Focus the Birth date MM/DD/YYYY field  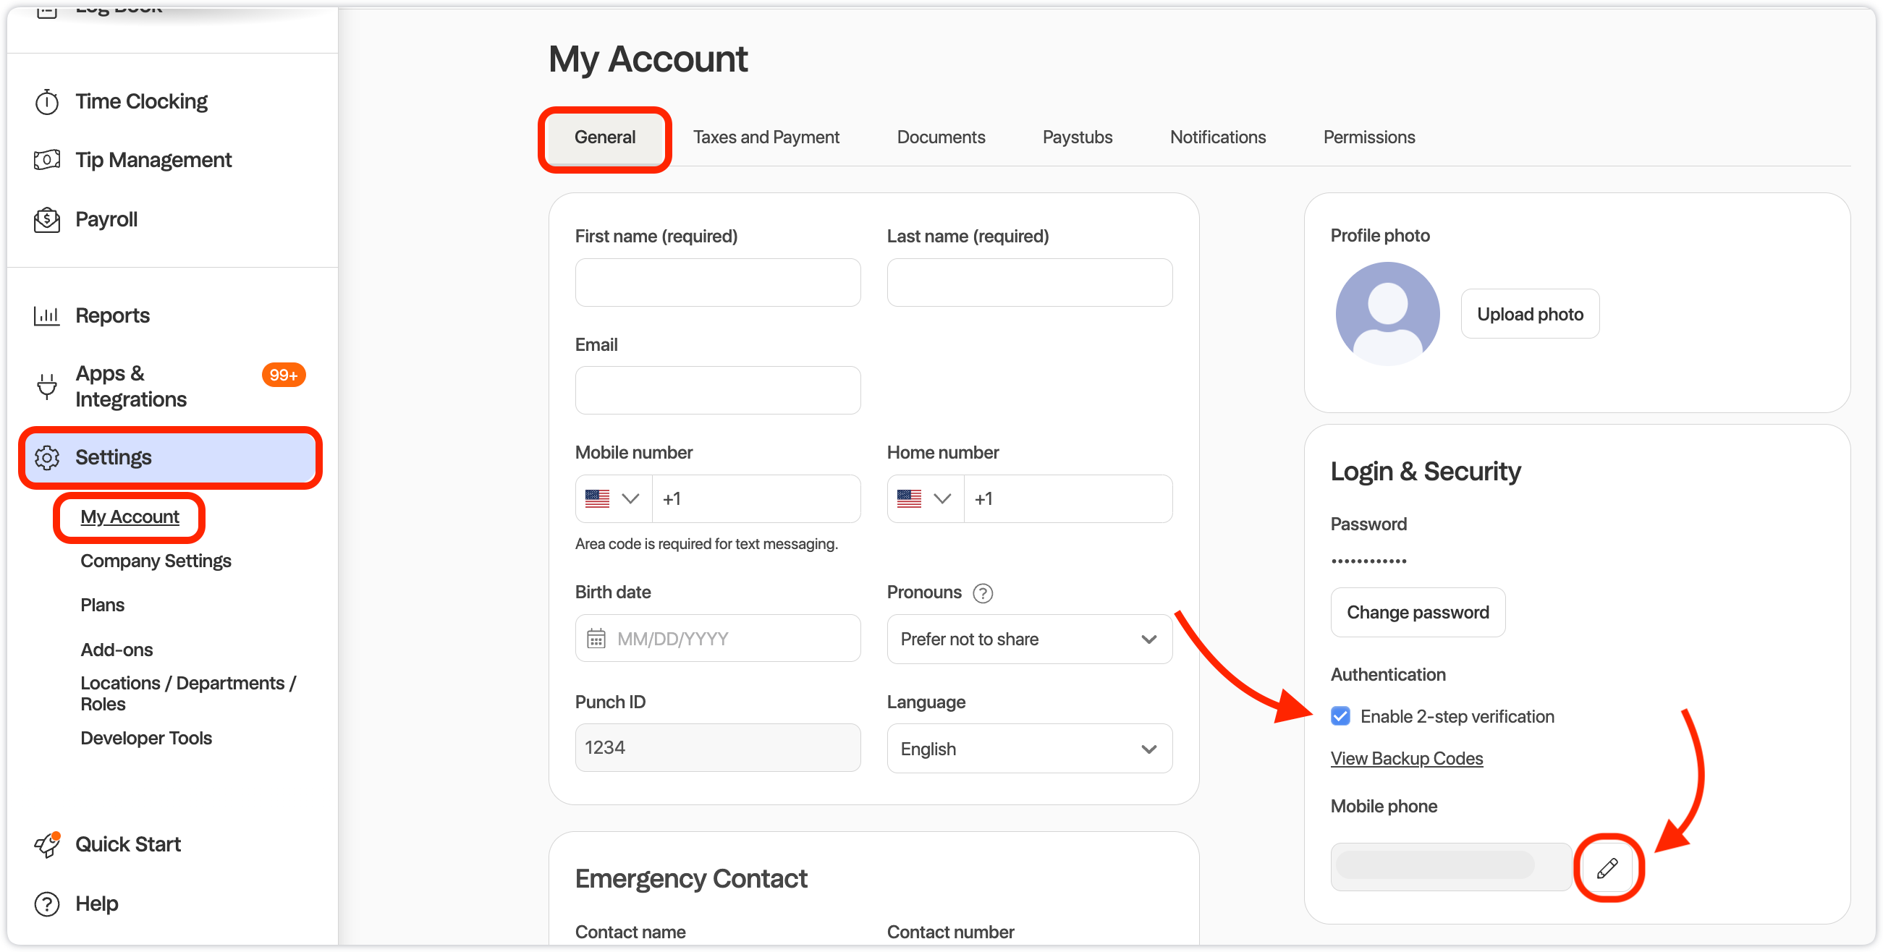click(718, 639)
